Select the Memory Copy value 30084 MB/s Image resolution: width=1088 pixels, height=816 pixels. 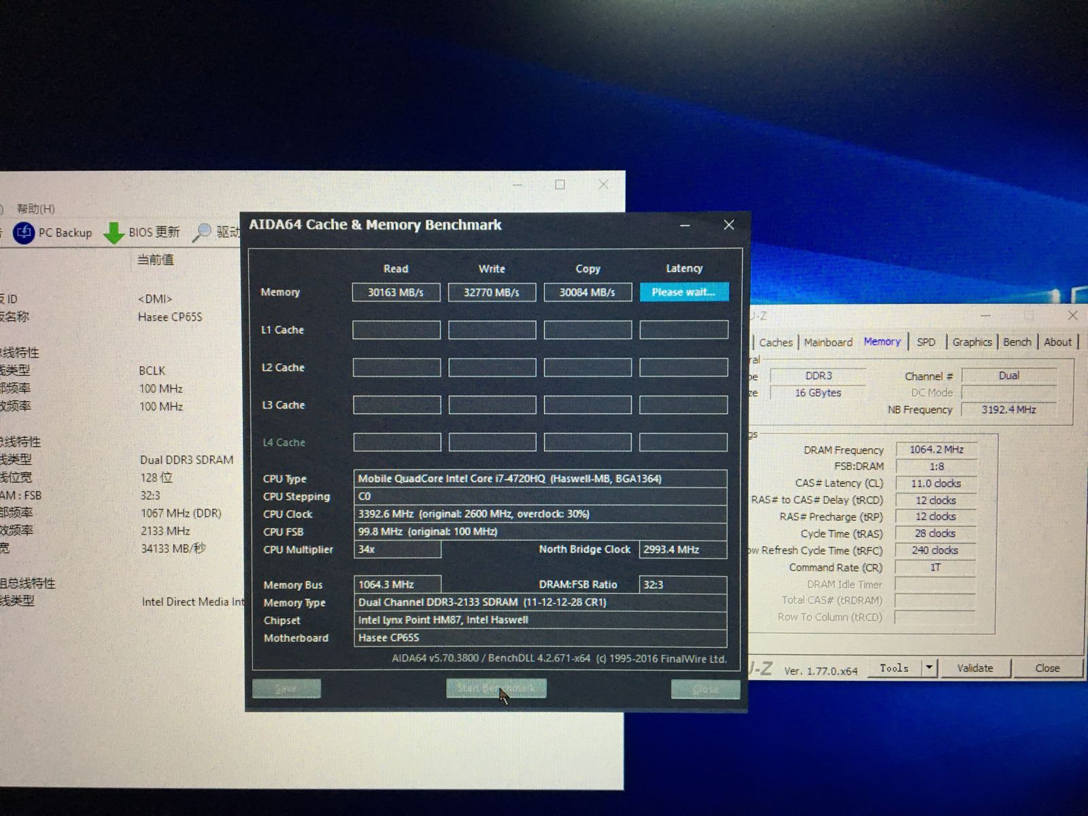pyautogui.click(x=588, y=292)
